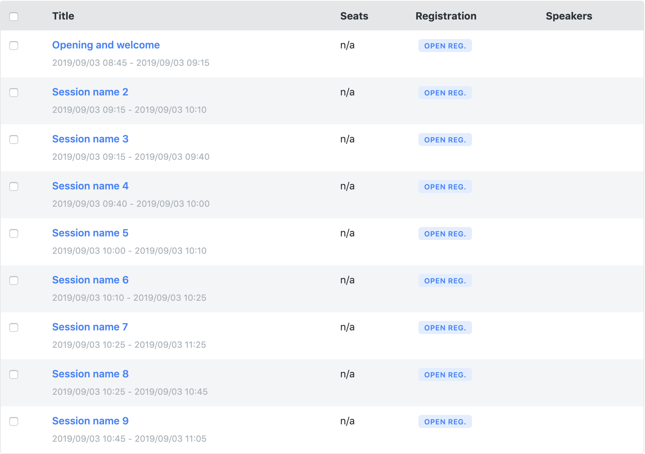Open Session name 2 details
The height and width of the screenshot is (454, 645).
[90, 92]
